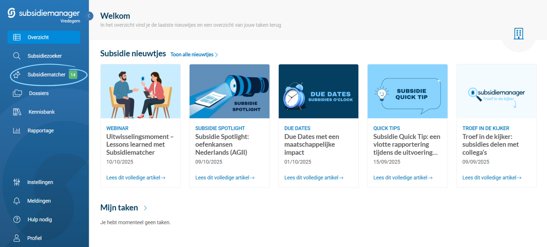This screenshot has width=547, height=247.
Task: Click the Instellingen sliders icon
Action: [x=17, y=182]
